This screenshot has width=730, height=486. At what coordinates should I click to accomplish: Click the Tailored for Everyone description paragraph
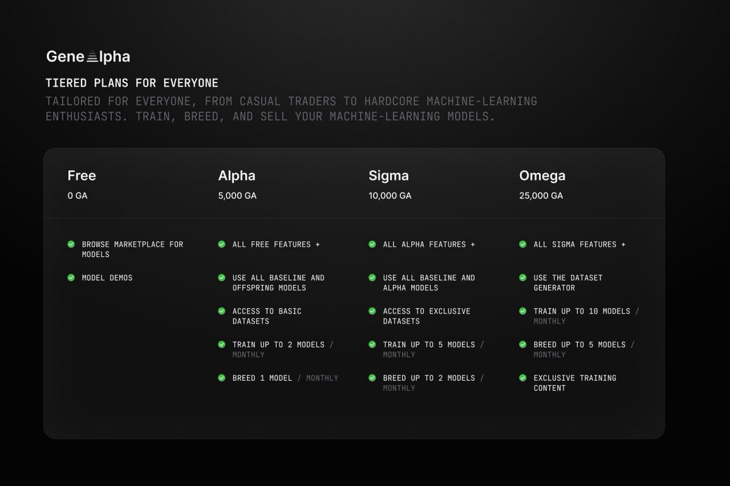pos(291,109)
